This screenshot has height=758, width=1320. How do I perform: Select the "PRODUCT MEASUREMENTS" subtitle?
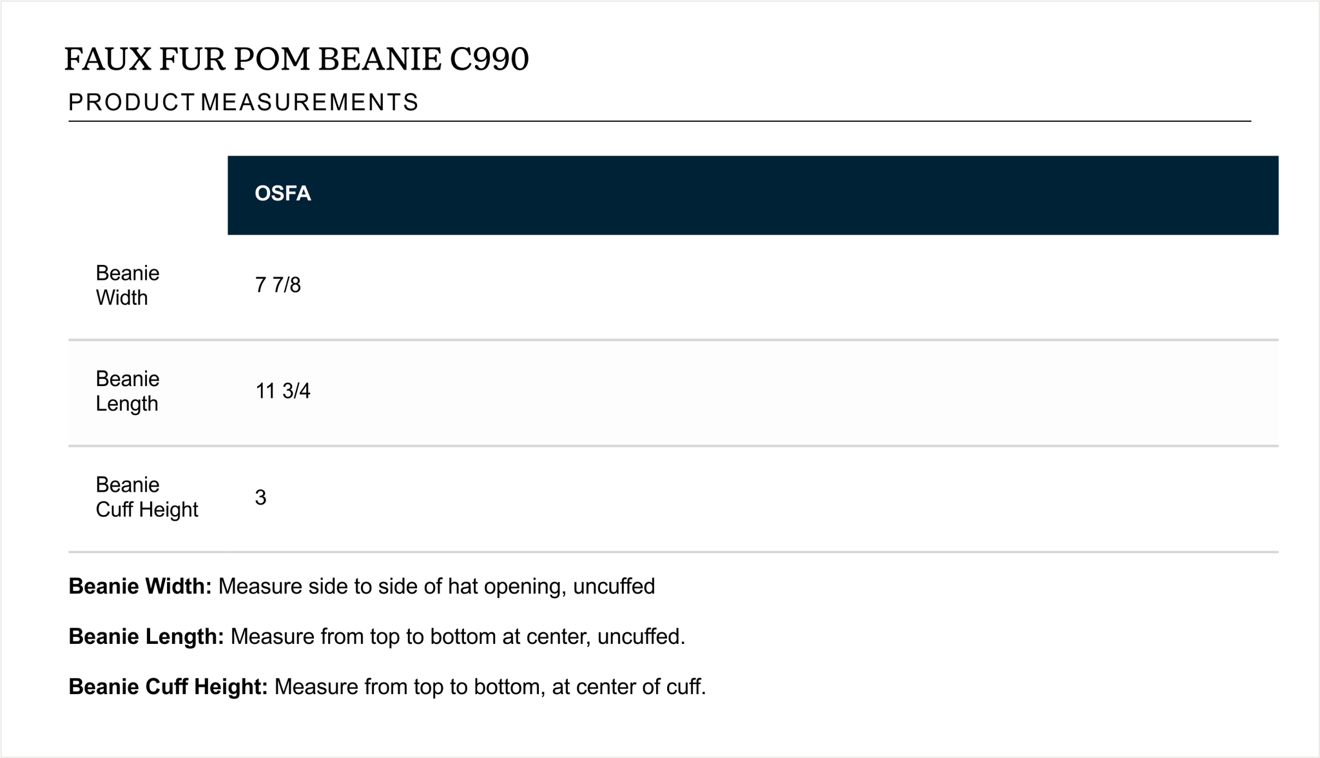pos(244,102)
